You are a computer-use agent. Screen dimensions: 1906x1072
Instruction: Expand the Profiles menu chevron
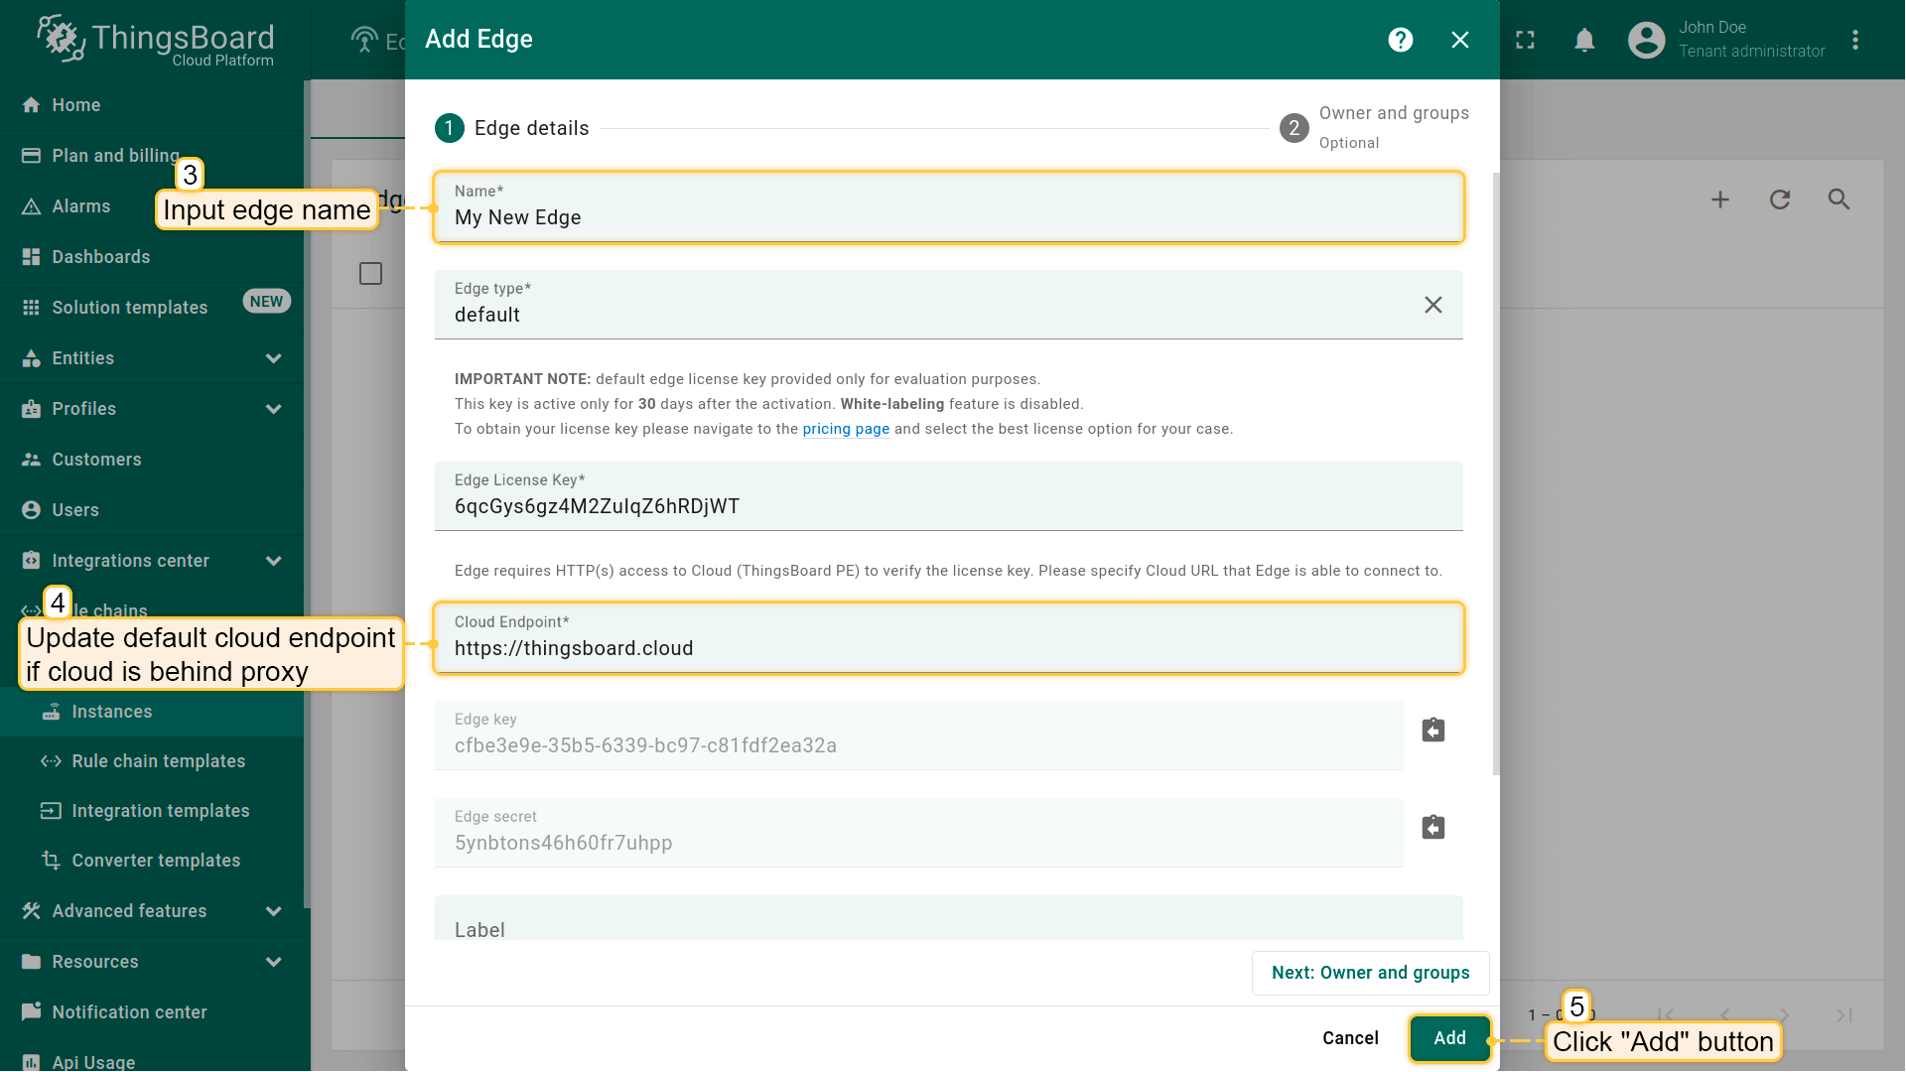(x=274, y=409)
